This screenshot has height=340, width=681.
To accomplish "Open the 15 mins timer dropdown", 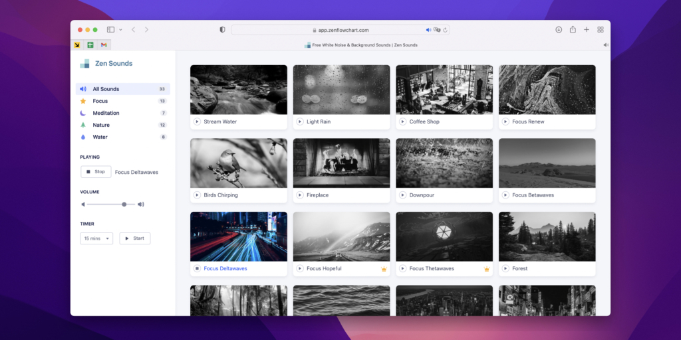I will (96, 238).
